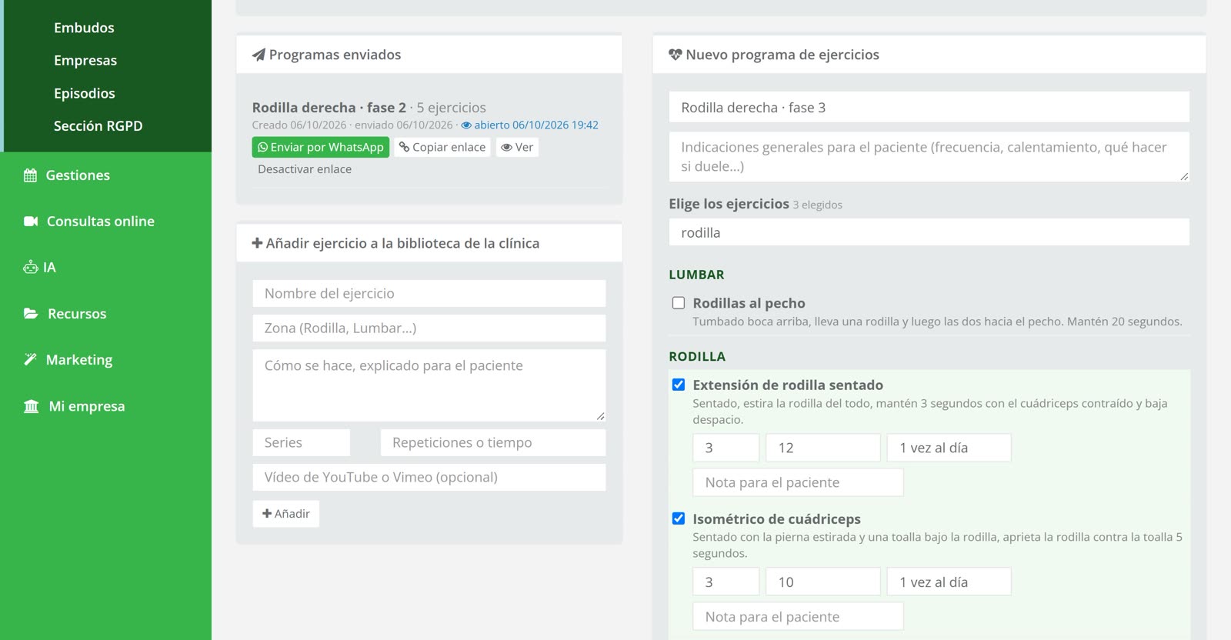Click the Cómo se hace description textarea
This screenshot has height=640, width=1231.
429,385
